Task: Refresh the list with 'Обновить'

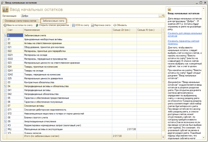Action: [120, 25]
